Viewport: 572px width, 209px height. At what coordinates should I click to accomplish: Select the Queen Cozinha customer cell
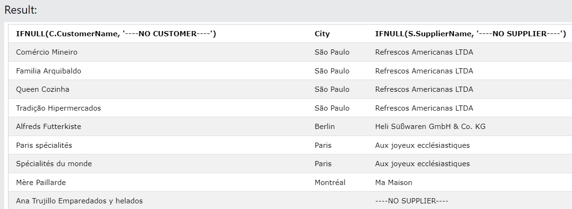(43, 89)
